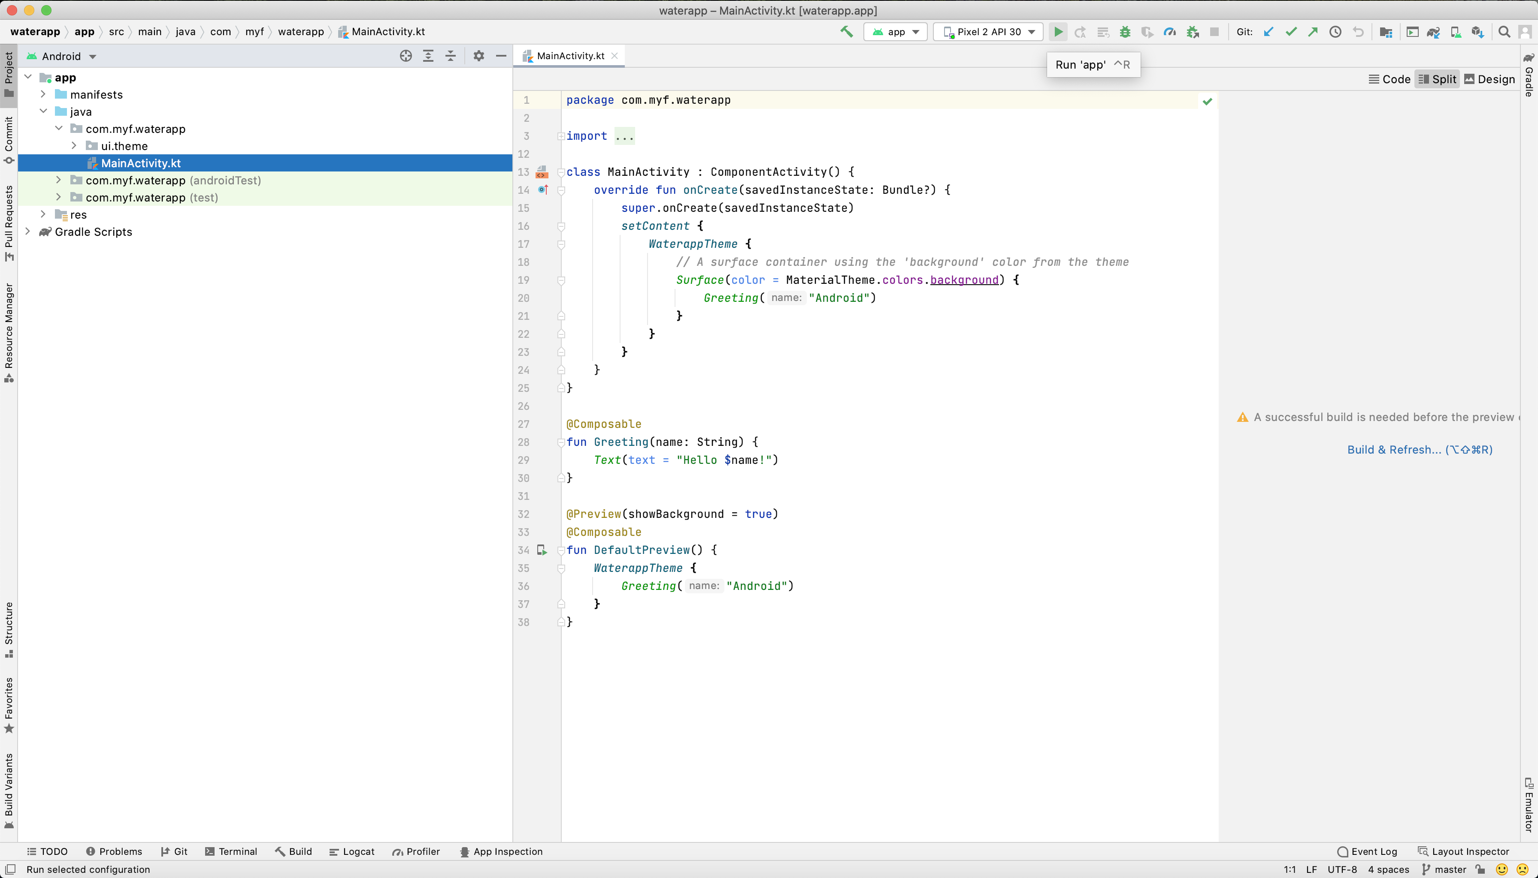Open the Profile app speedometer icon
Screen dimensions: 1538x878
click(x=1169, y=31)
